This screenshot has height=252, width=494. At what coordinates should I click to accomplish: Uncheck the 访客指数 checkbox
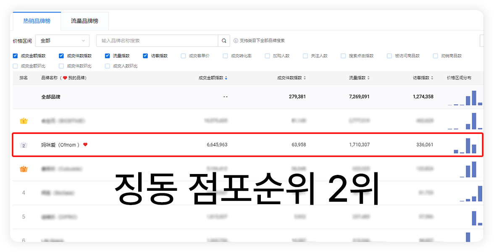tap(145, 56)
